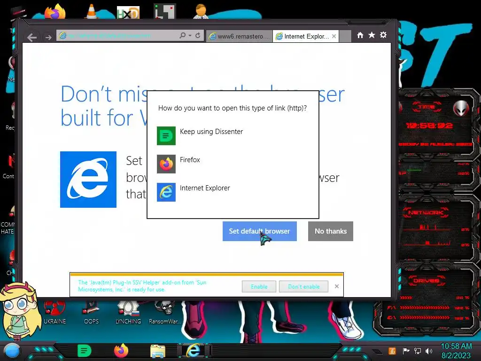The image size is (481, 361).
Task: Click the large Internet Explorer logo tile
Action: point(88,179)
